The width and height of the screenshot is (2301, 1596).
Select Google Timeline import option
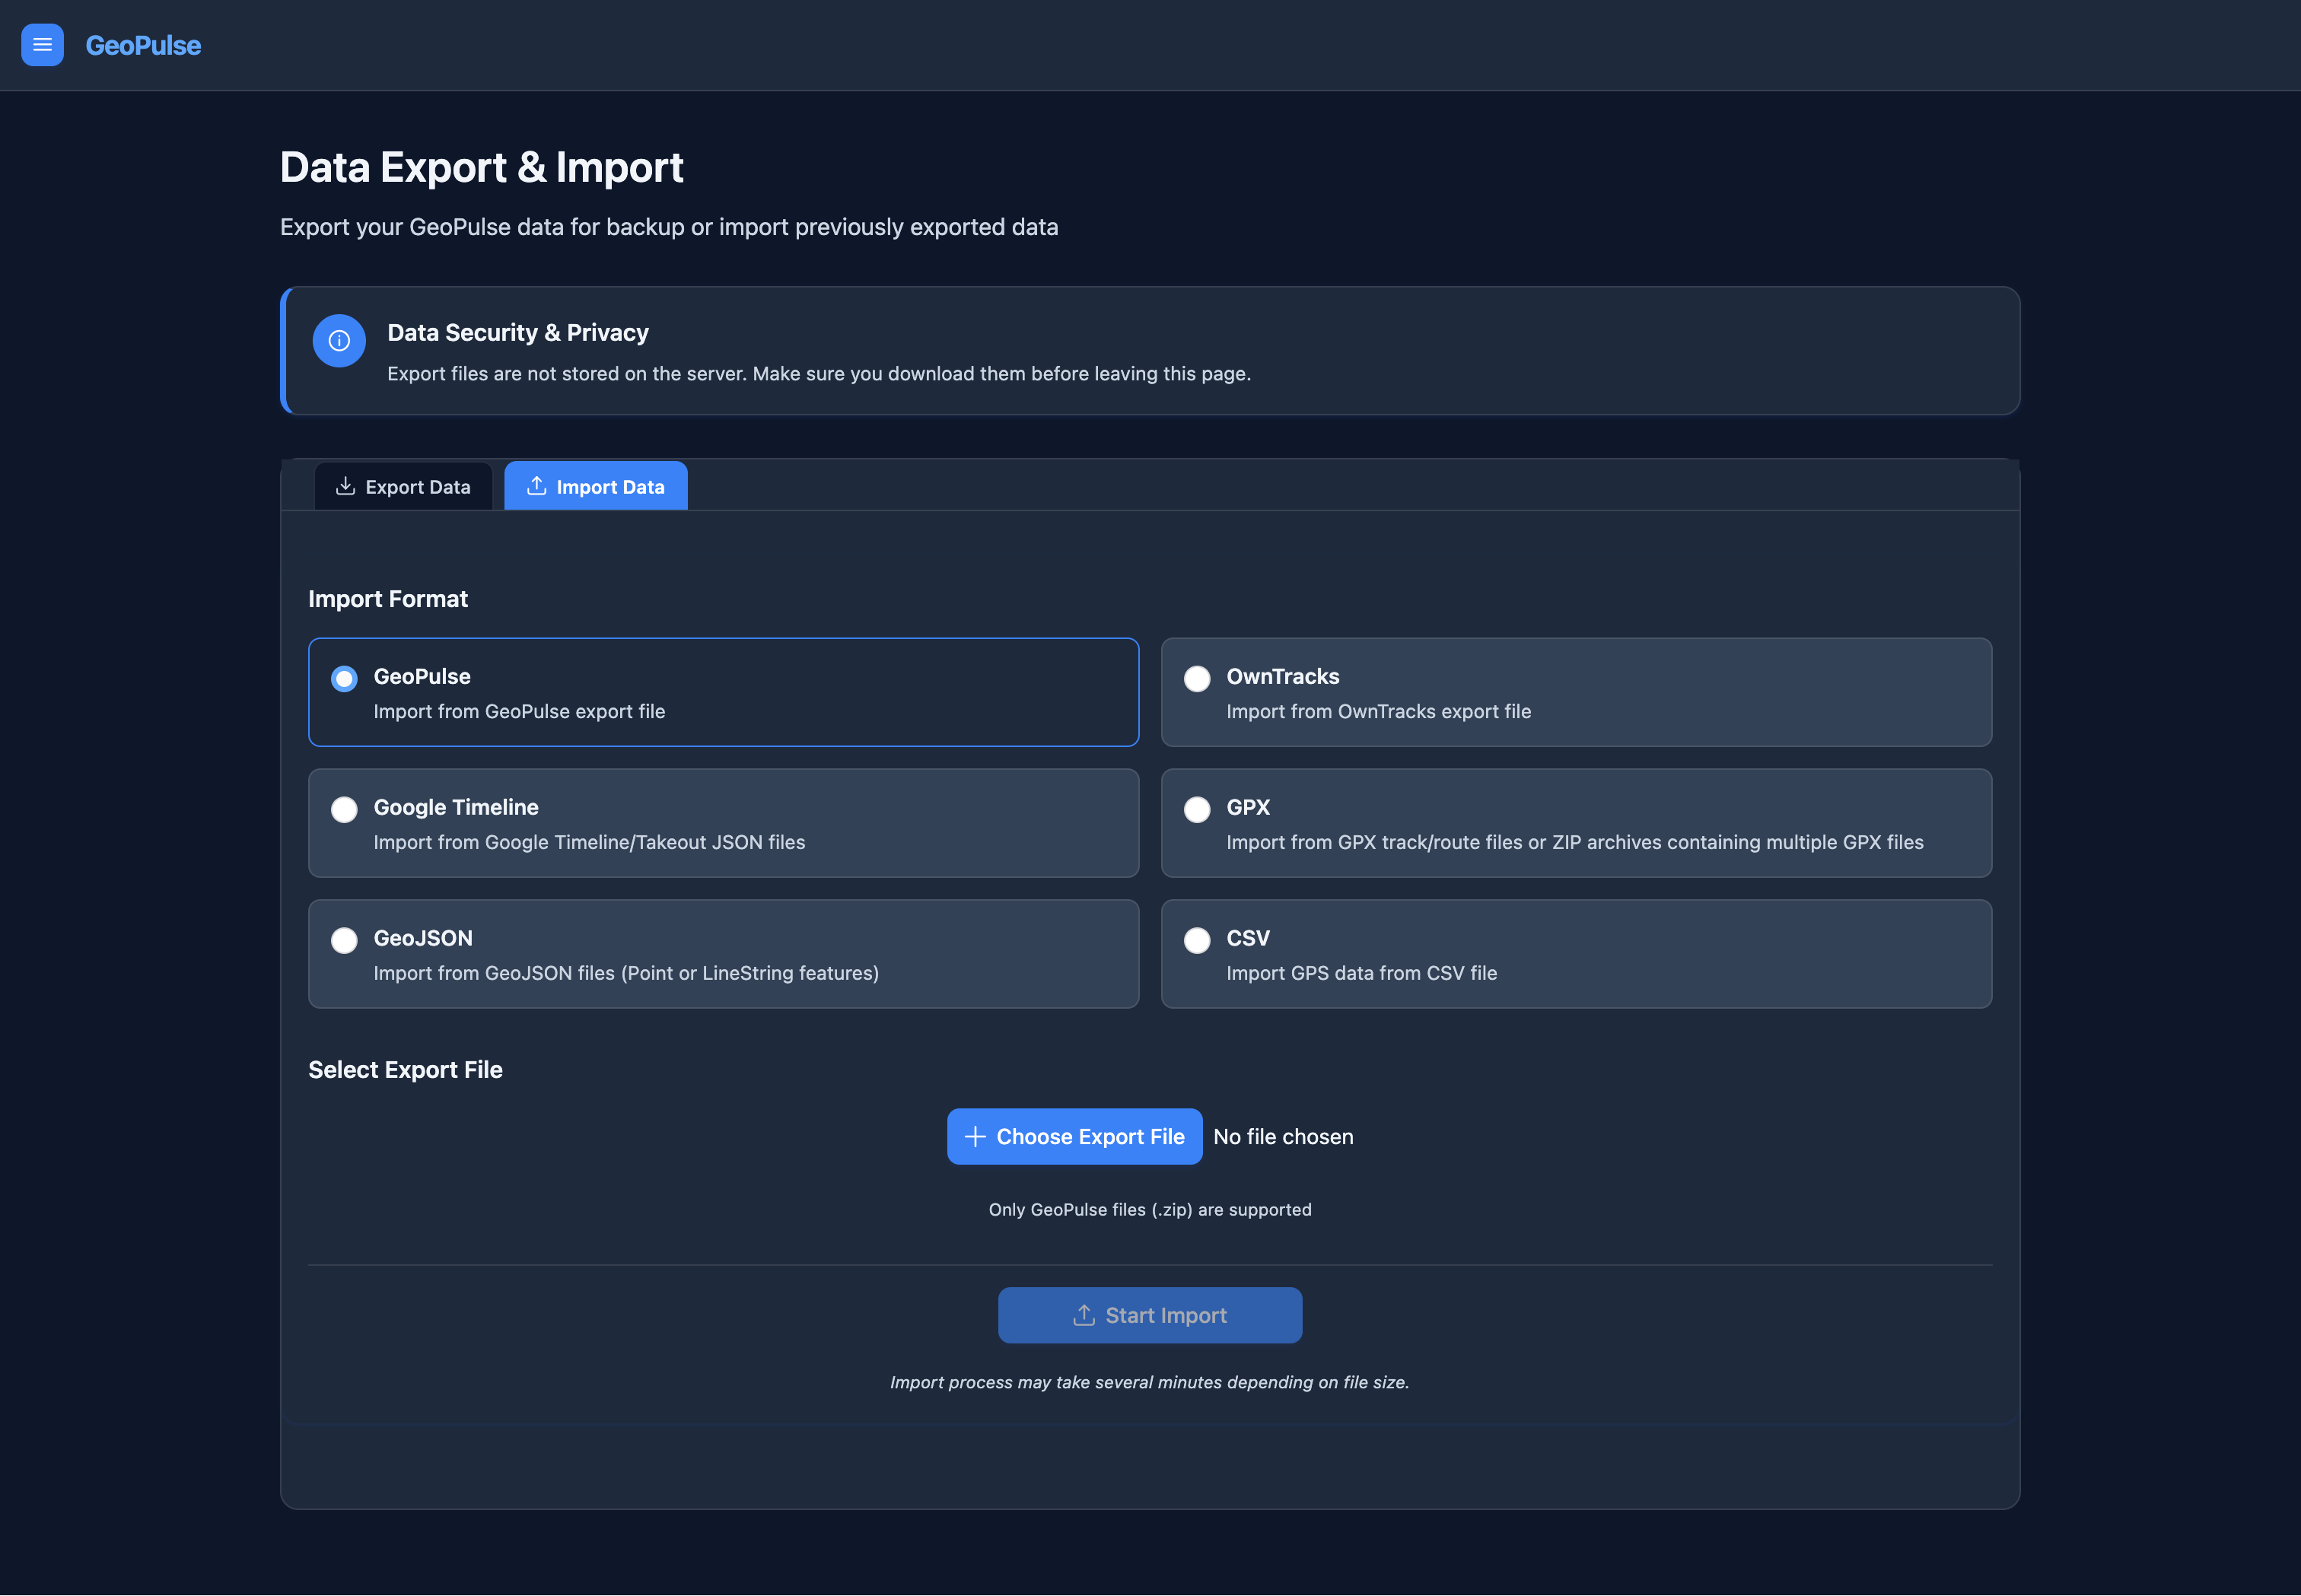tap(723, 823)
